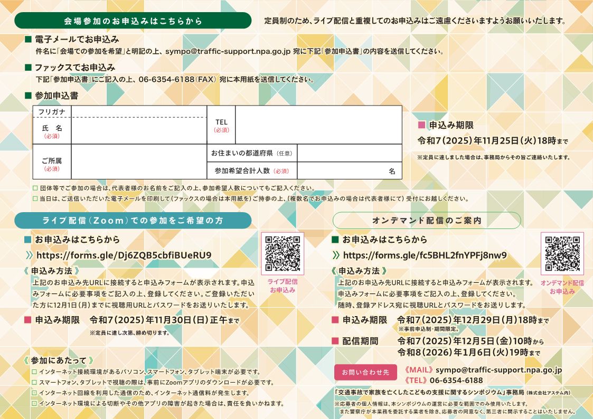Check the box for インターネット接続環境 requirement
The image size is (593, 419).
pos(34,372)
